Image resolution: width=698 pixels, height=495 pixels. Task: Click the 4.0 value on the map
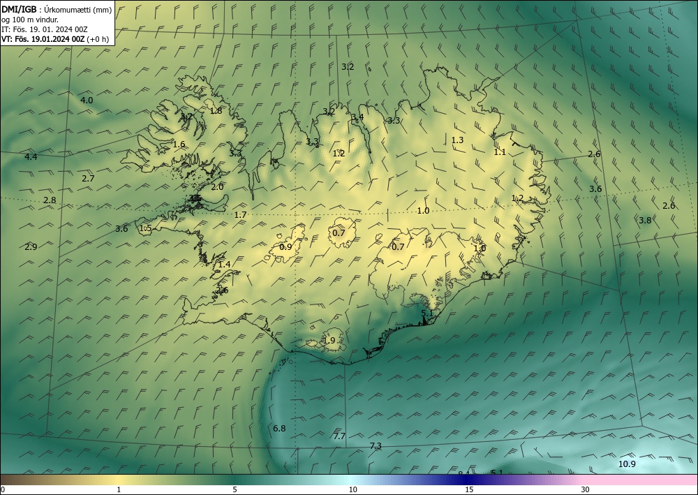(87, 100)
